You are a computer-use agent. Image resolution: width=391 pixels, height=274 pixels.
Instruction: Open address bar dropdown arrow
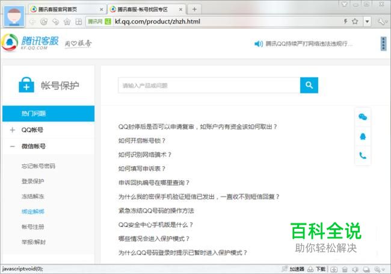tap(367, 22)
